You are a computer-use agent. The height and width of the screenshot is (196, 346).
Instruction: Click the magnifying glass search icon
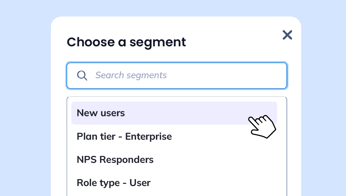click(82, 76)
